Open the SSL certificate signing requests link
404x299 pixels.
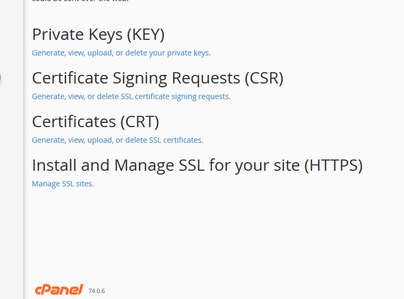[x=131, y=96]
